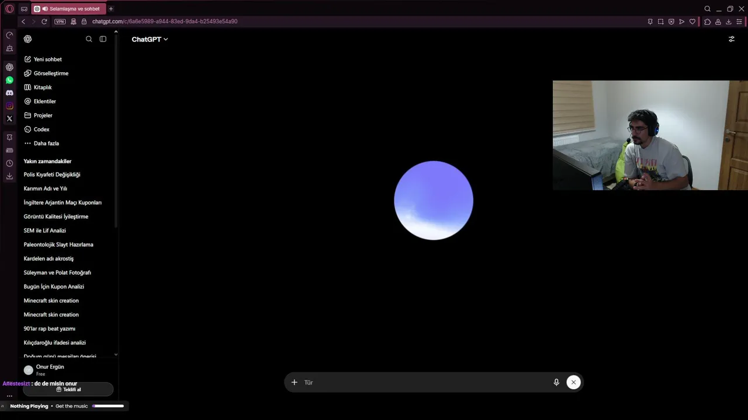The height and width of the screenshot is (420, 748).
Task: Open GX Cleaner sidebar icon
Action: (x=9, y=48)
